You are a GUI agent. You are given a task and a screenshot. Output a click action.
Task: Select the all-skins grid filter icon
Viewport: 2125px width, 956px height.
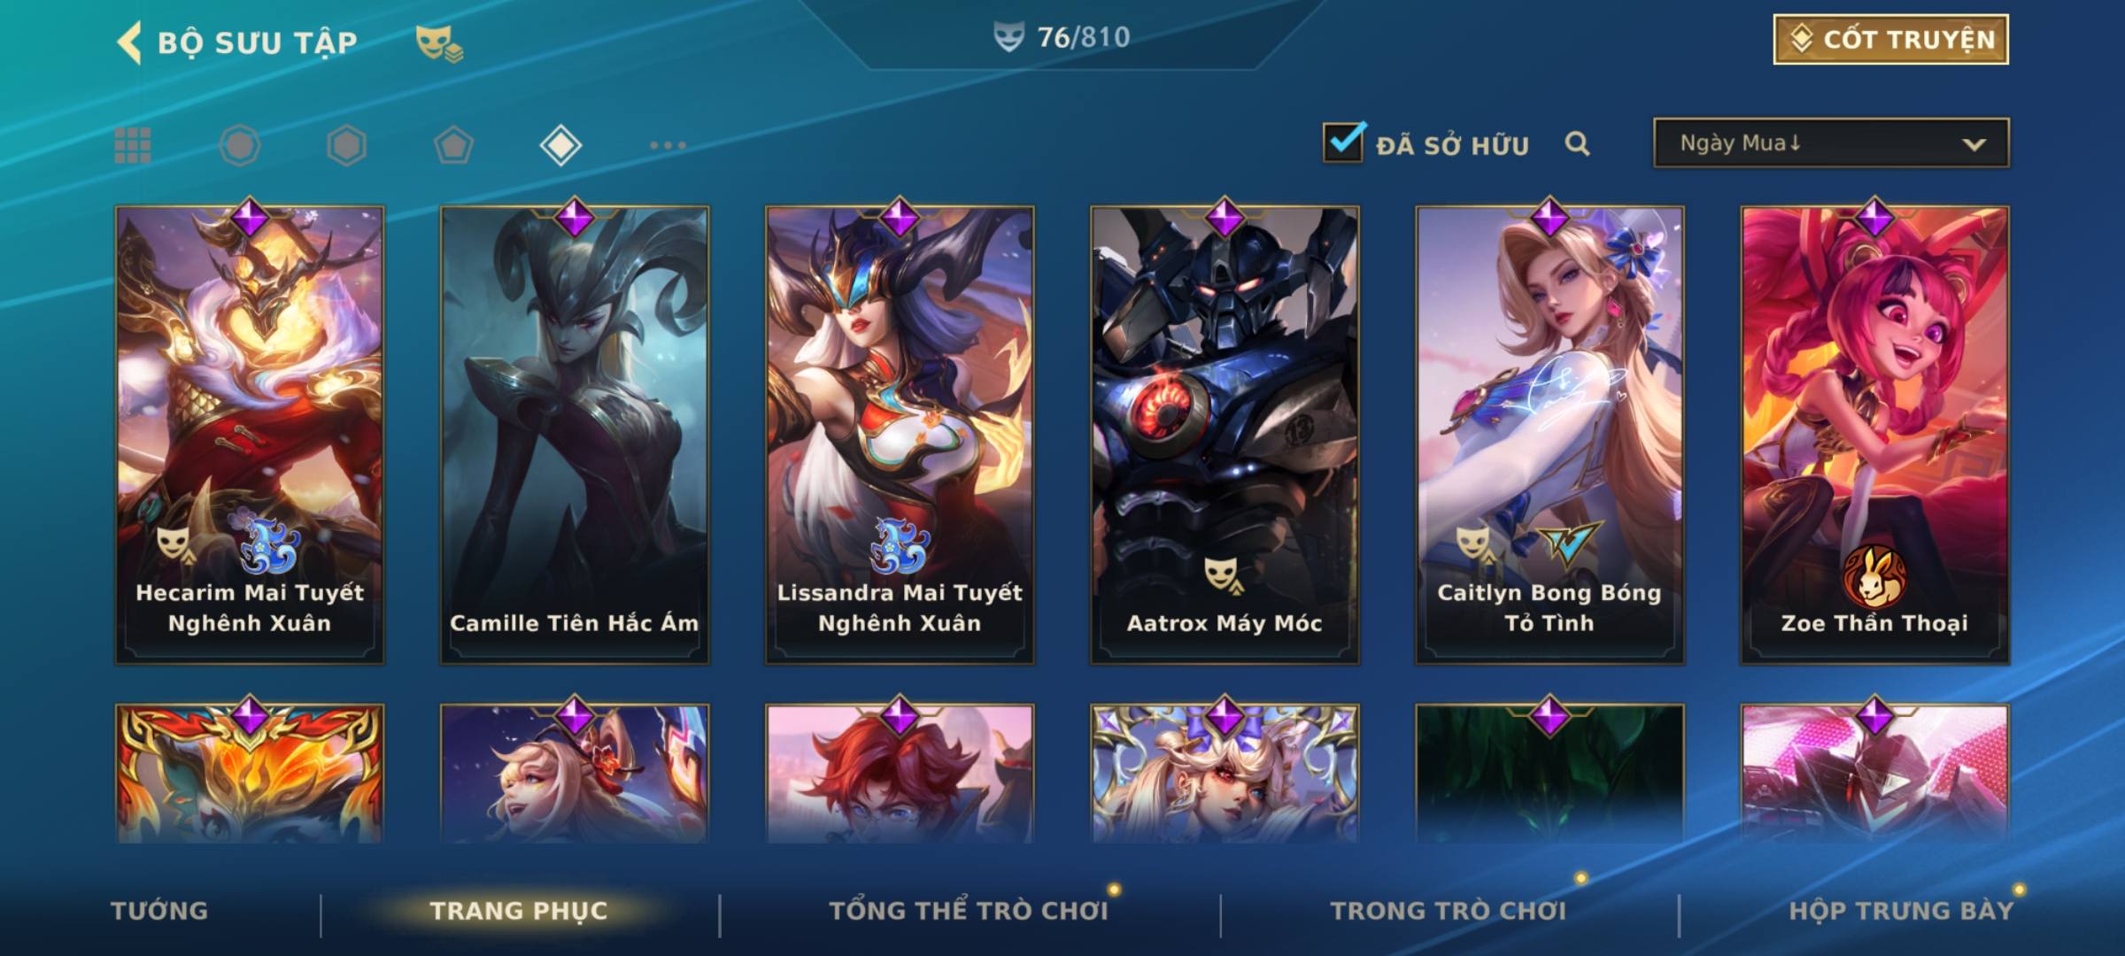point(133,145)
